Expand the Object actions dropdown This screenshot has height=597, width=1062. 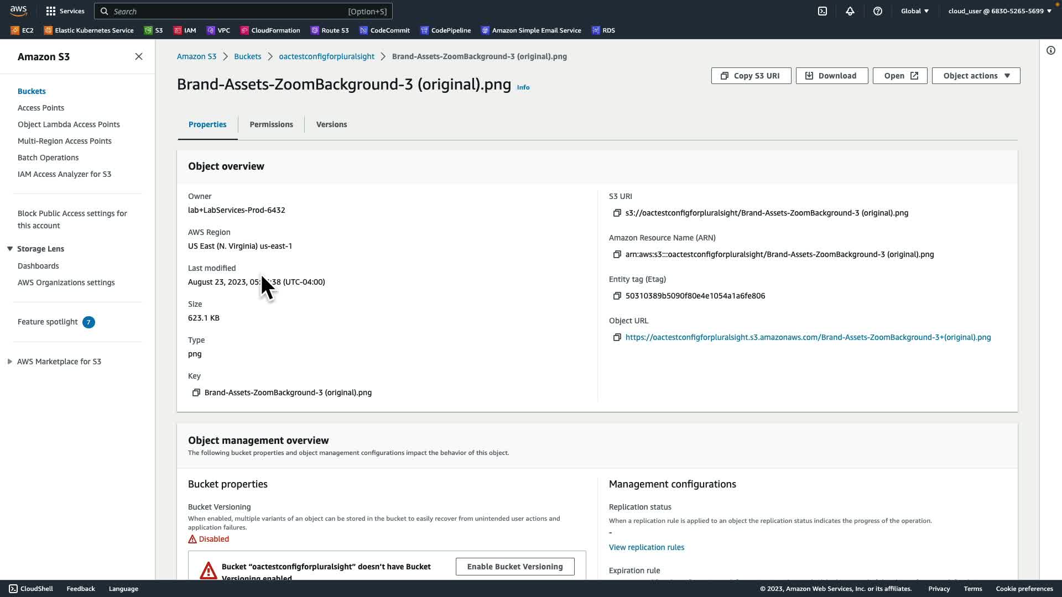point(976,76)
